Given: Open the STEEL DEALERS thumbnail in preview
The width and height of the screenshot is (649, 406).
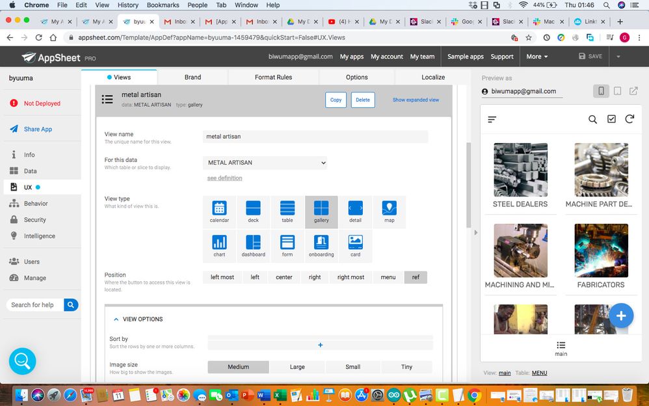Looking at the screenshot, I should 520,170.
